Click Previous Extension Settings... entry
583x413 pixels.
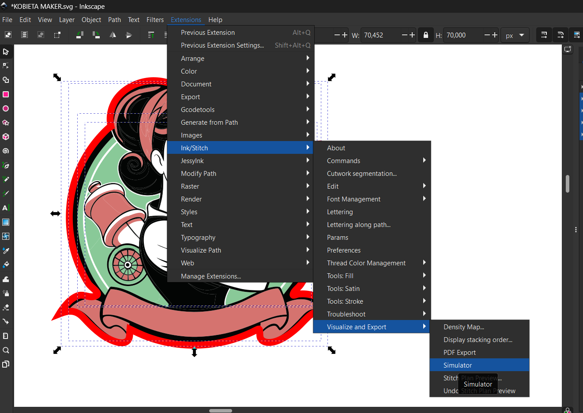(241, 45)
